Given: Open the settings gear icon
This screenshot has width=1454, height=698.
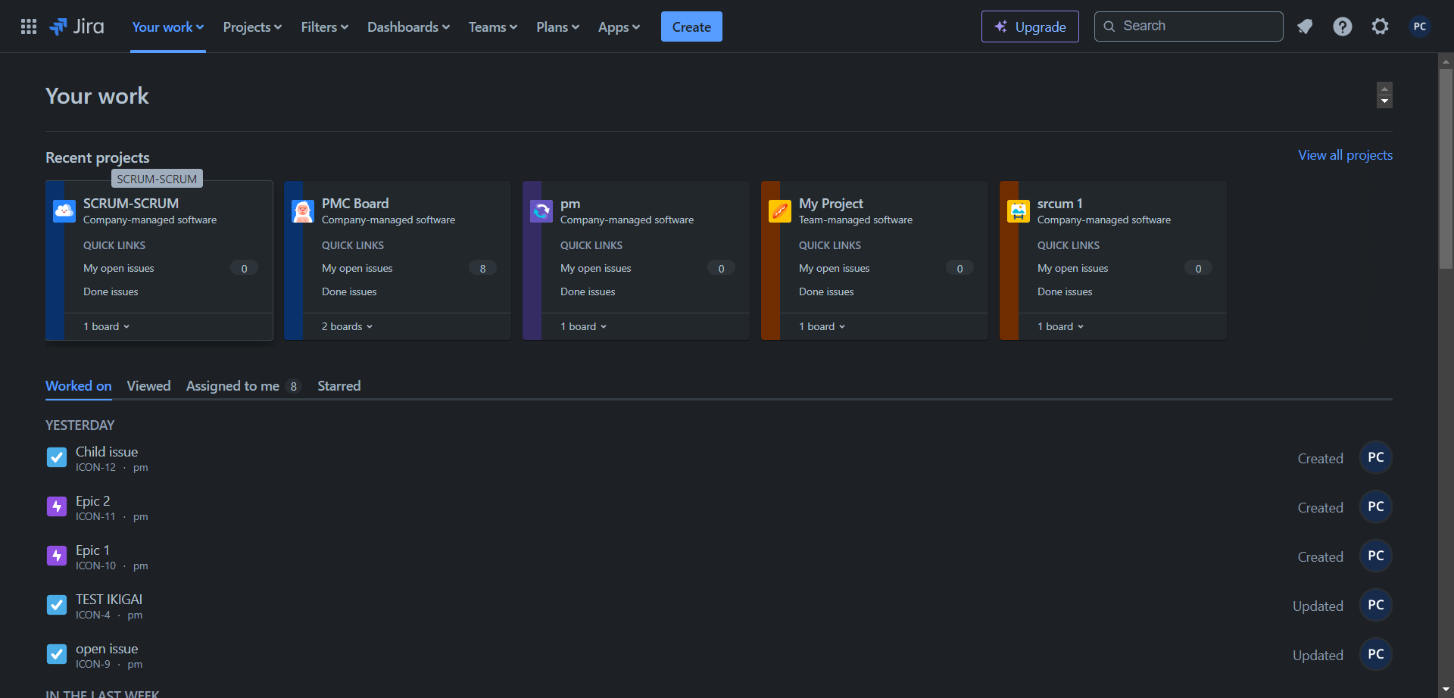Looking at the screenshot, I should 1381,26.
